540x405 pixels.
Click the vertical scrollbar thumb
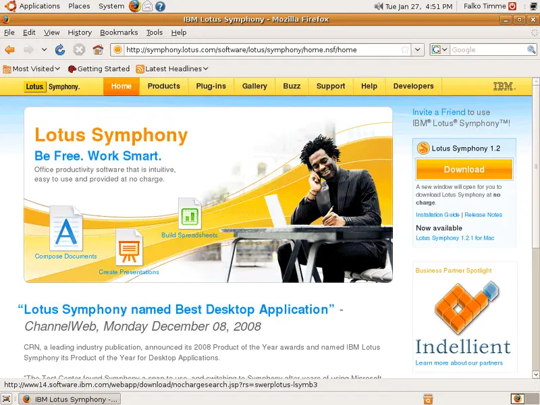[535, 166]
